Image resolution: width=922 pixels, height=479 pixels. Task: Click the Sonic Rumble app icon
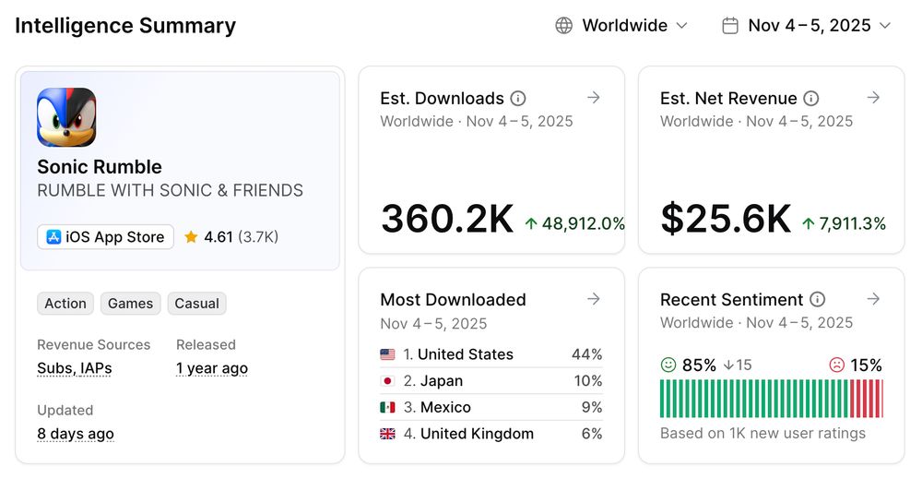(66, 117)
